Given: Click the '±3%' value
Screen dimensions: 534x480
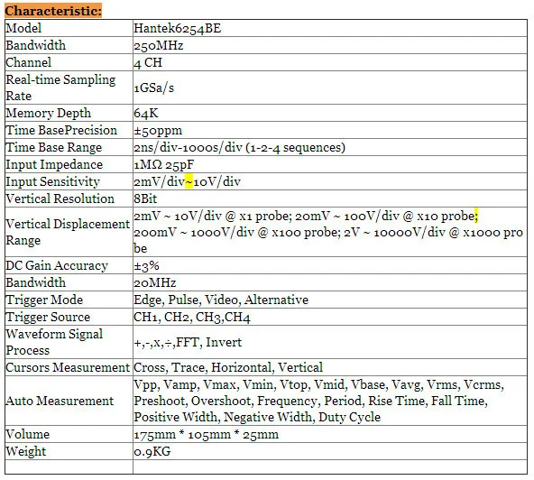Looking at the screenshot, I should pos(146,266).
